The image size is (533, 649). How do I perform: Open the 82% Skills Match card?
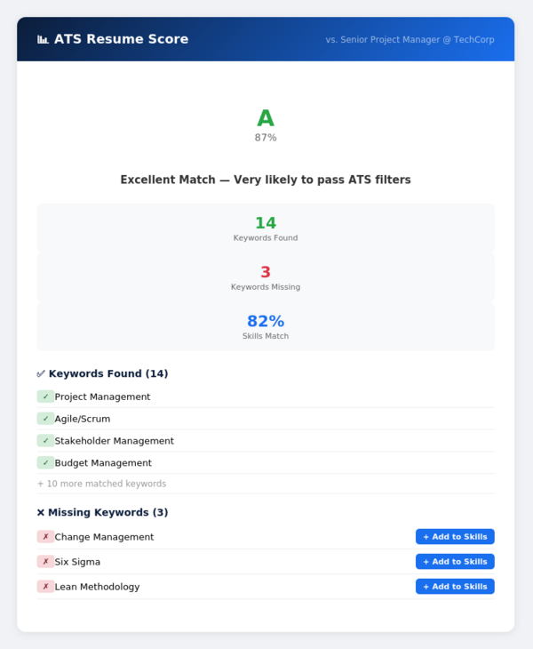pyautogui.click(x=266, y=326)
